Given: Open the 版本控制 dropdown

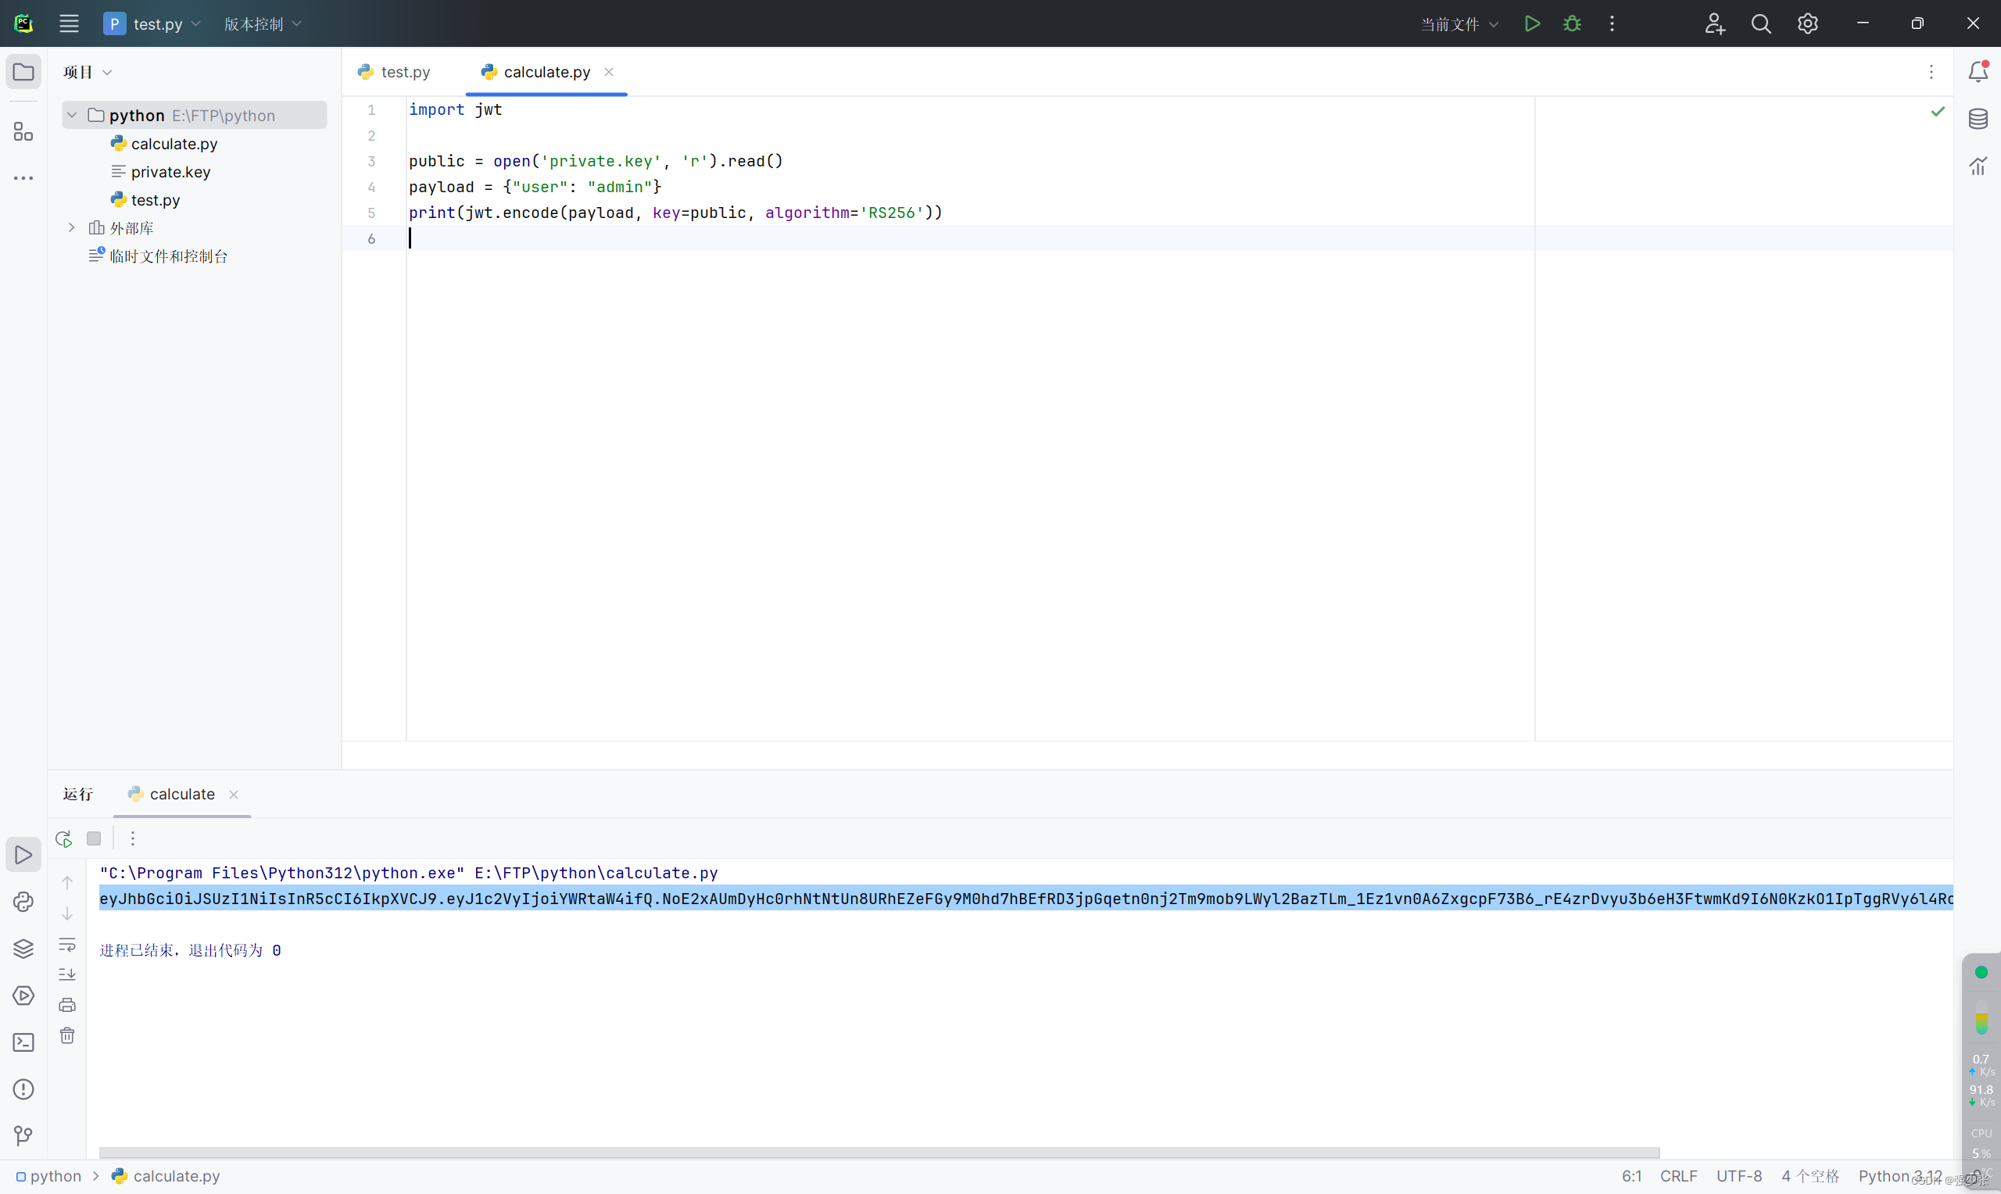Looking at the screenshot, I should tap(263, 23).
